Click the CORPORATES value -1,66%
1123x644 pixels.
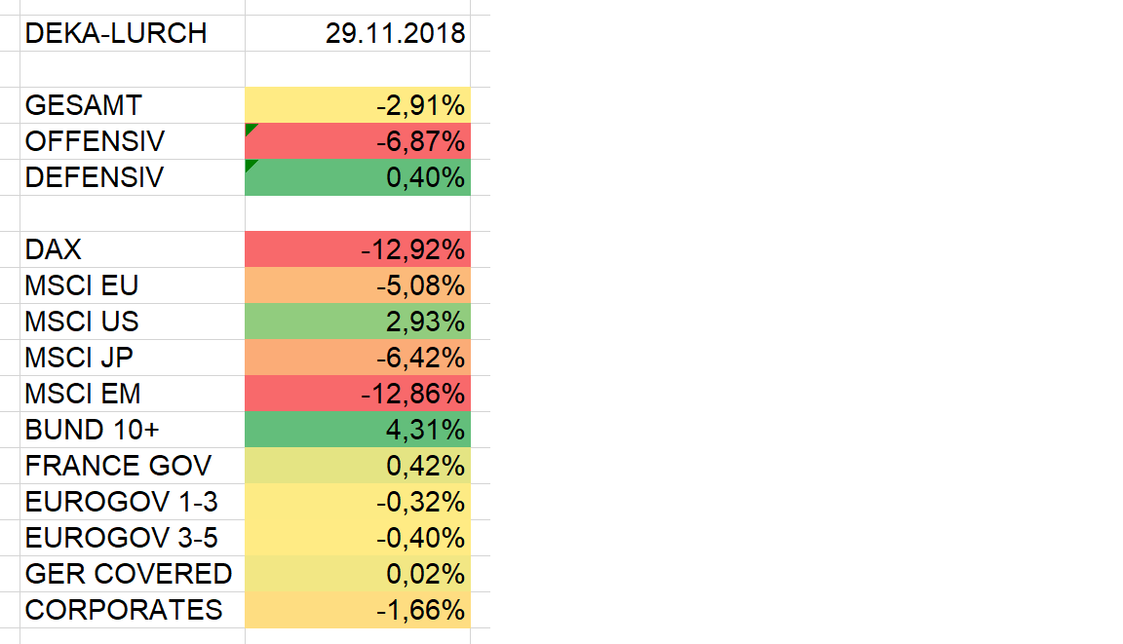click(x=357, y=610)
